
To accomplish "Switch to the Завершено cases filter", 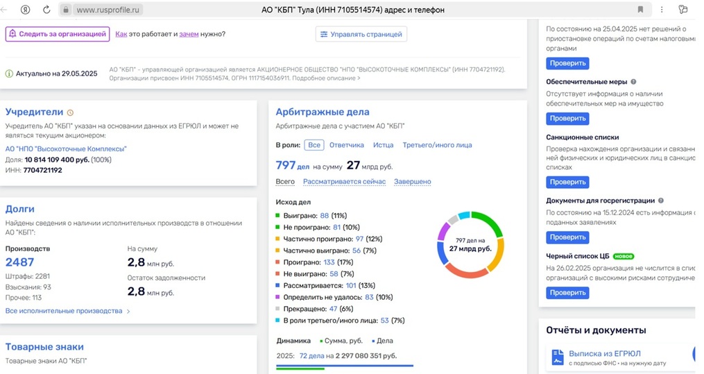I will tap(413, 182).
